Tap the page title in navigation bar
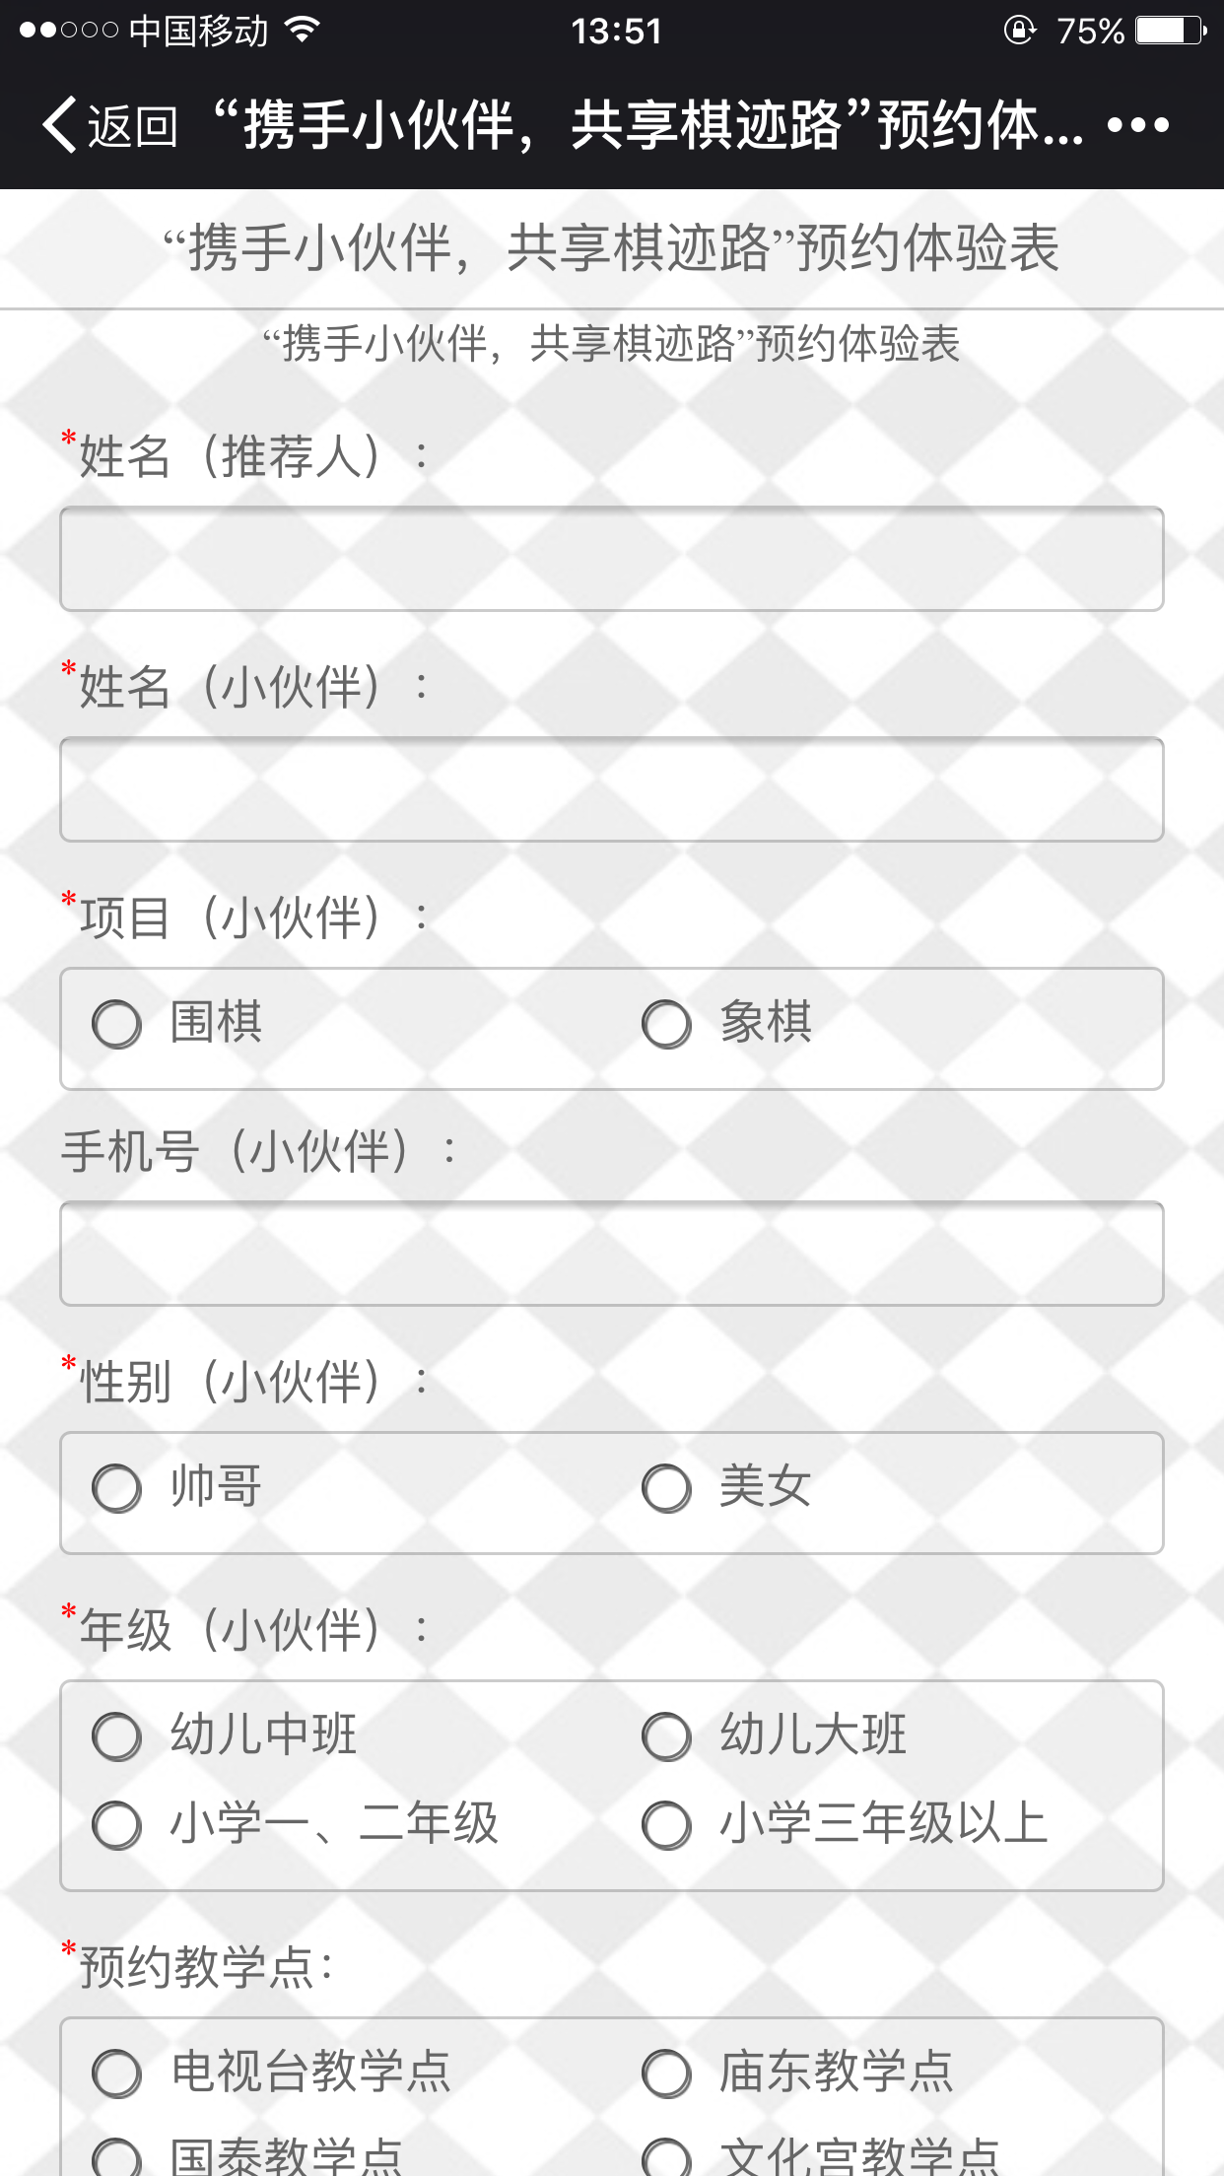The image size is (1224, 2176). pos(647,125)
